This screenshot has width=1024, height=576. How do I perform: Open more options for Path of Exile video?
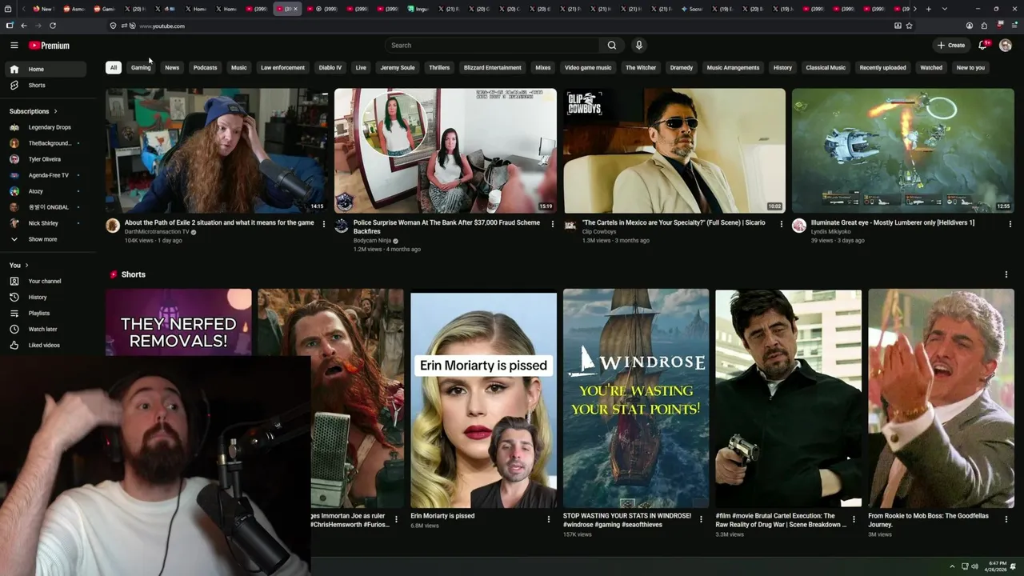tap(324, 224)
